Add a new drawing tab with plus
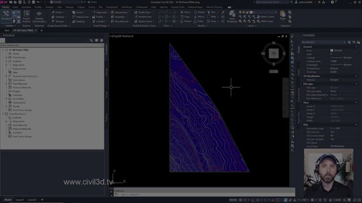 [41, 30]
